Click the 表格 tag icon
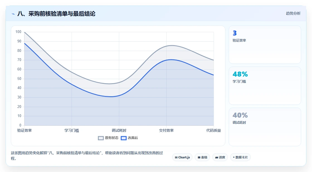The width and height of the screenshot is (312, 172). tap(199, 158)
